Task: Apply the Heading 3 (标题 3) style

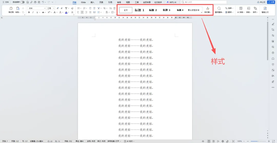Action: [x=166, y=10]
